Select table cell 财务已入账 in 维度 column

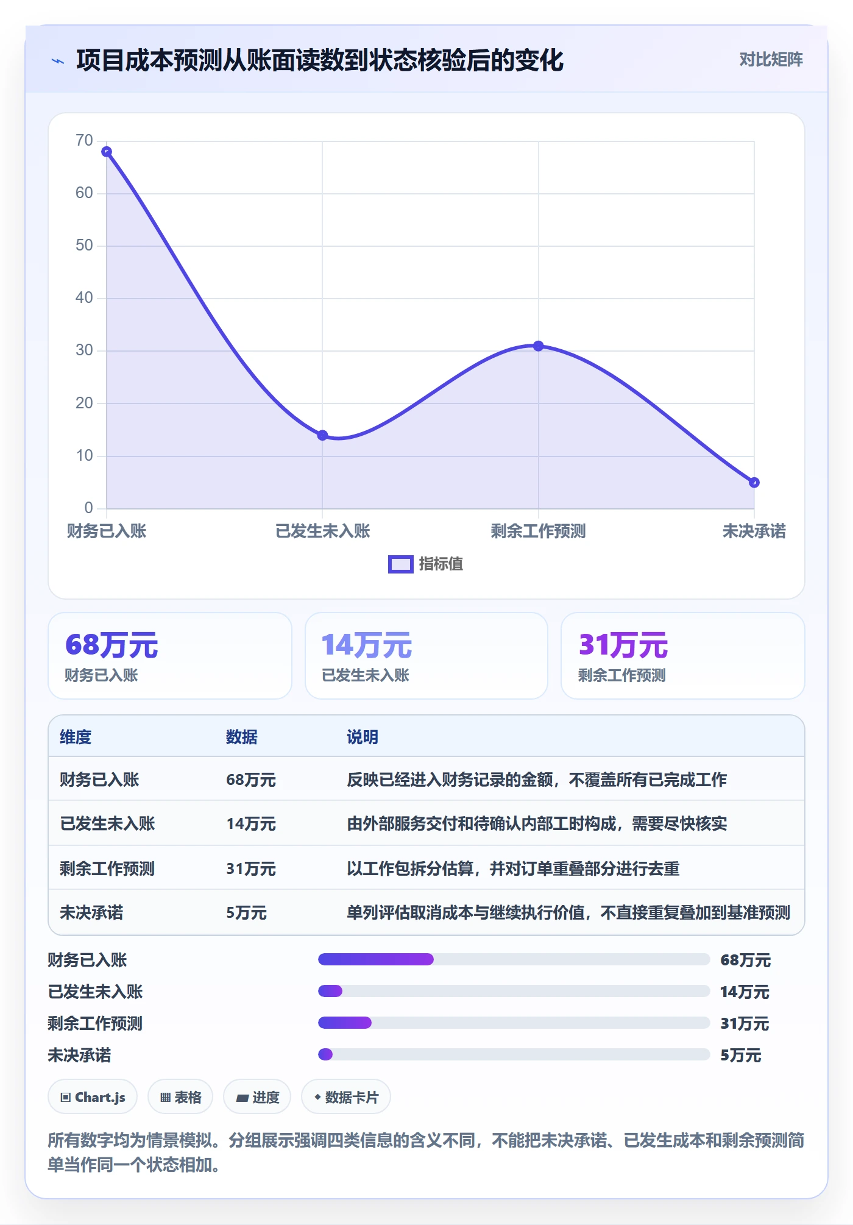[99, 779]
